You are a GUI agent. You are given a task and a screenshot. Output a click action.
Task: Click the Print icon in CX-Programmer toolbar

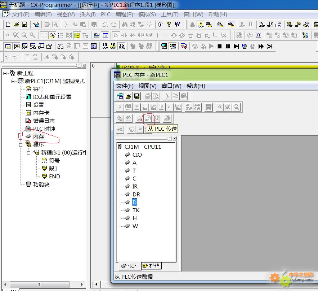47,25
